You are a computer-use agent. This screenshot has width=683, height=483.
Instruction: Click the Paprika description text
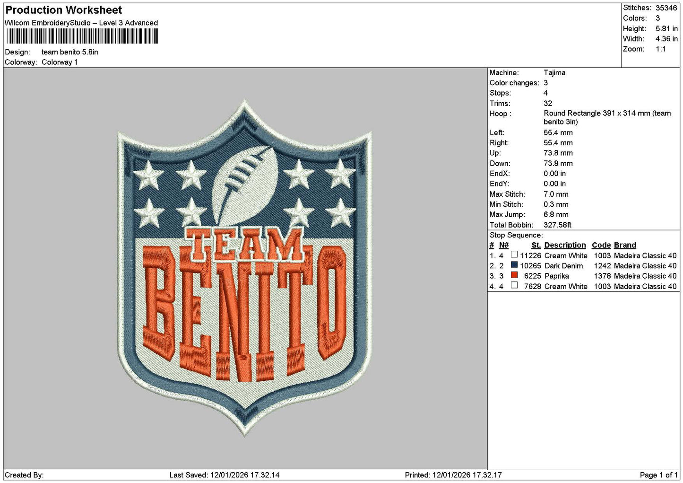(x=557, y=276)
